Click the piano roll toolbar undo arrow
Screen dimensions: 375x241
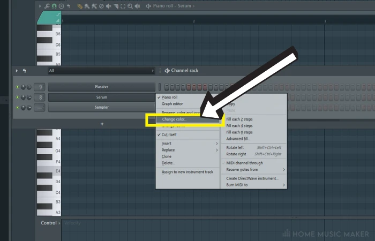coord(69,6)
